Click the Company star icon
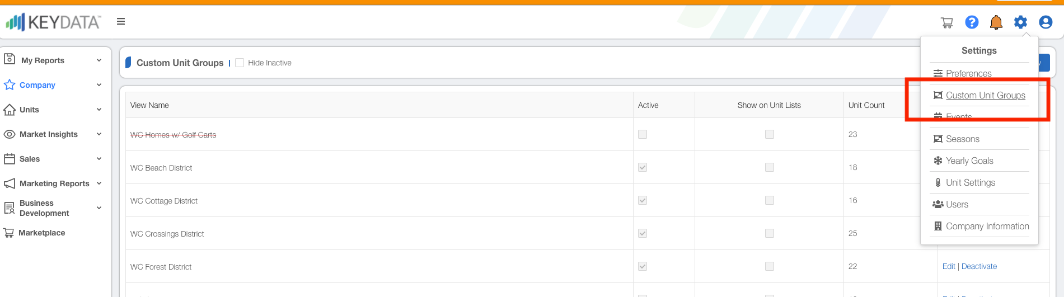Viewport: 1064px width, 297px height. click(10, 85)
